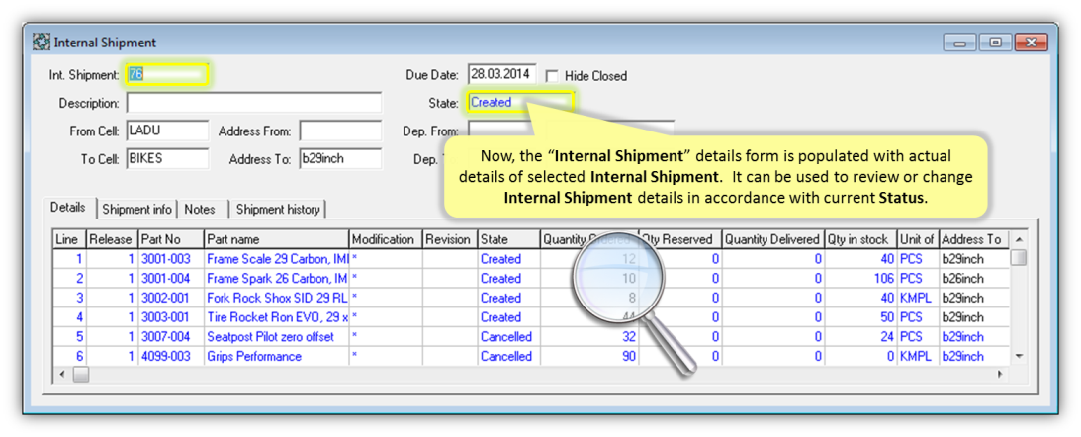Select part number 3001-004

(x=171, y=279)
